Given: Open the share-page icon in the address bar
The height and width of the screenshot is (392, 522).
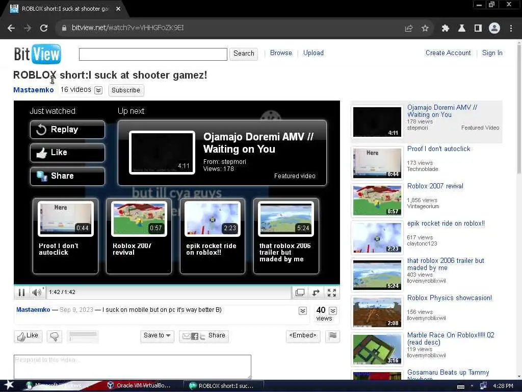Looking at the screenshot, I should point(408,29).
